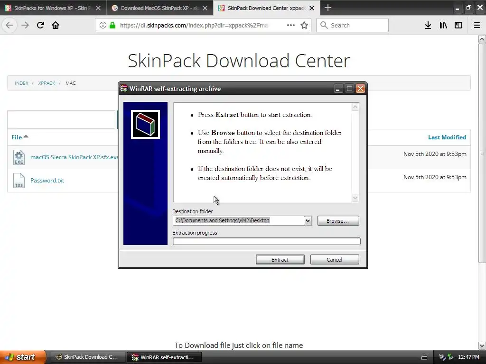Click the browser Back arrow

click(9, 25)
